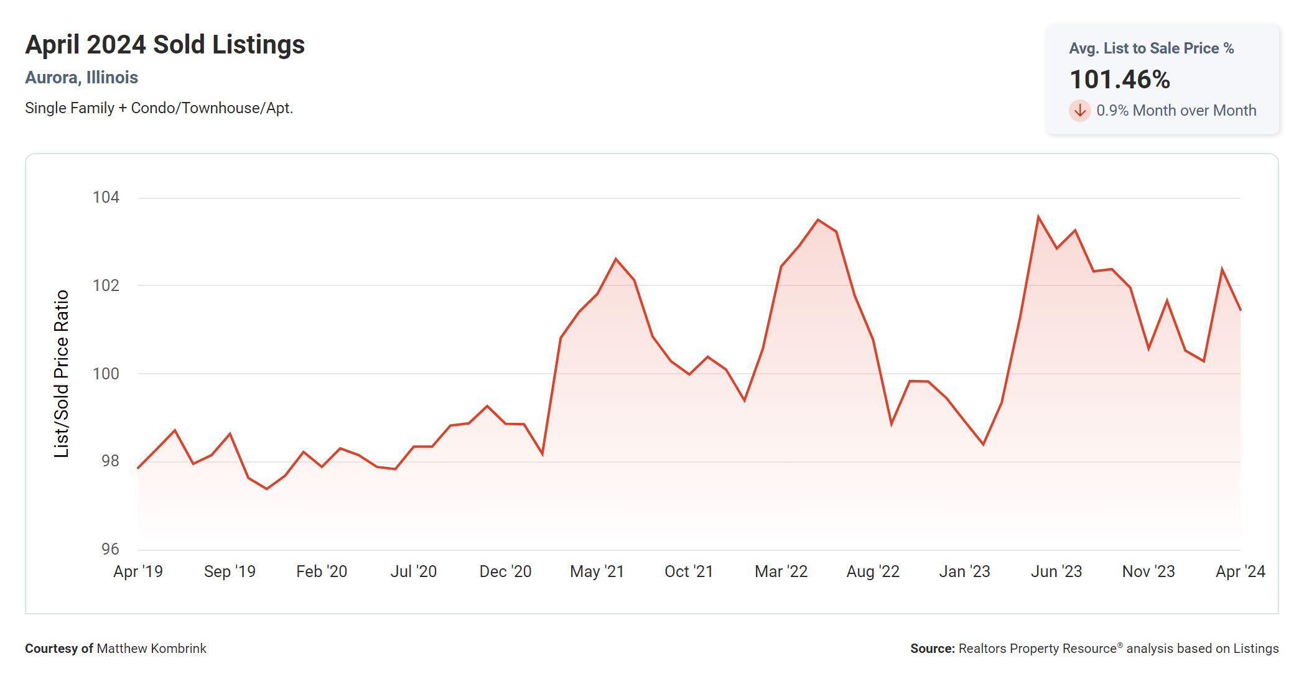Click the Apr '19 x-axis label
This screenshot has width=1304, height=684.
click(138, 571)
